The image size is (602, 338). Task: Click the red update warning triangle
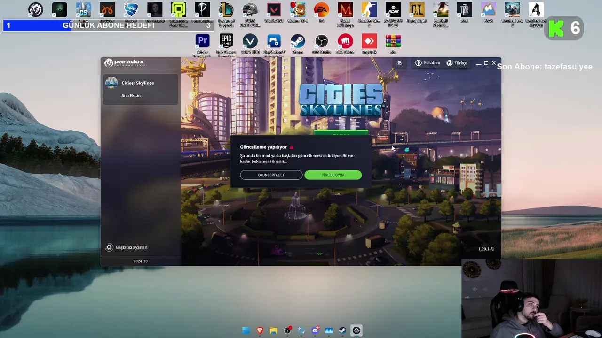(292, 147)
